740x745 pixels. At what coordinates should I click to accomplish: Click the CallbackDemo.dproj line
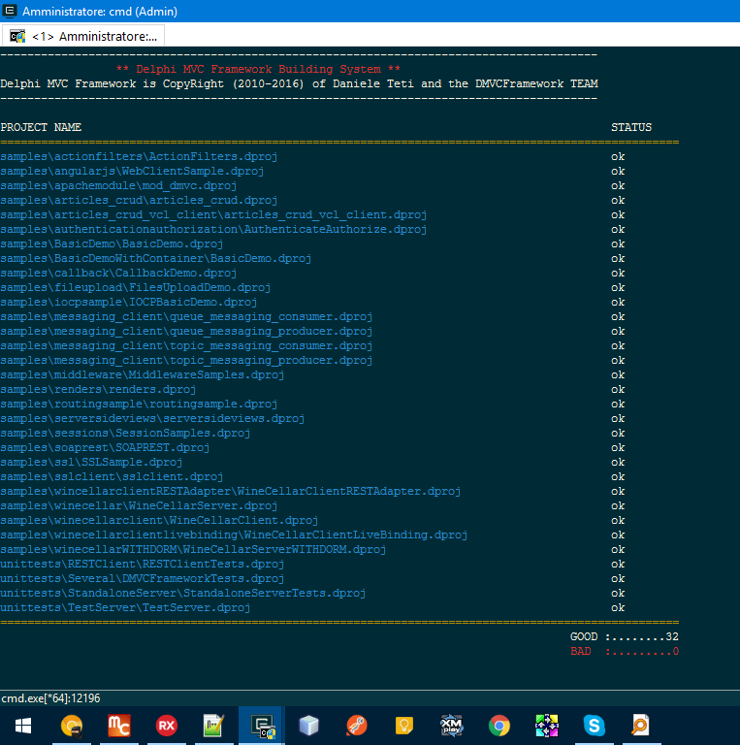click(x=118, y=274)
